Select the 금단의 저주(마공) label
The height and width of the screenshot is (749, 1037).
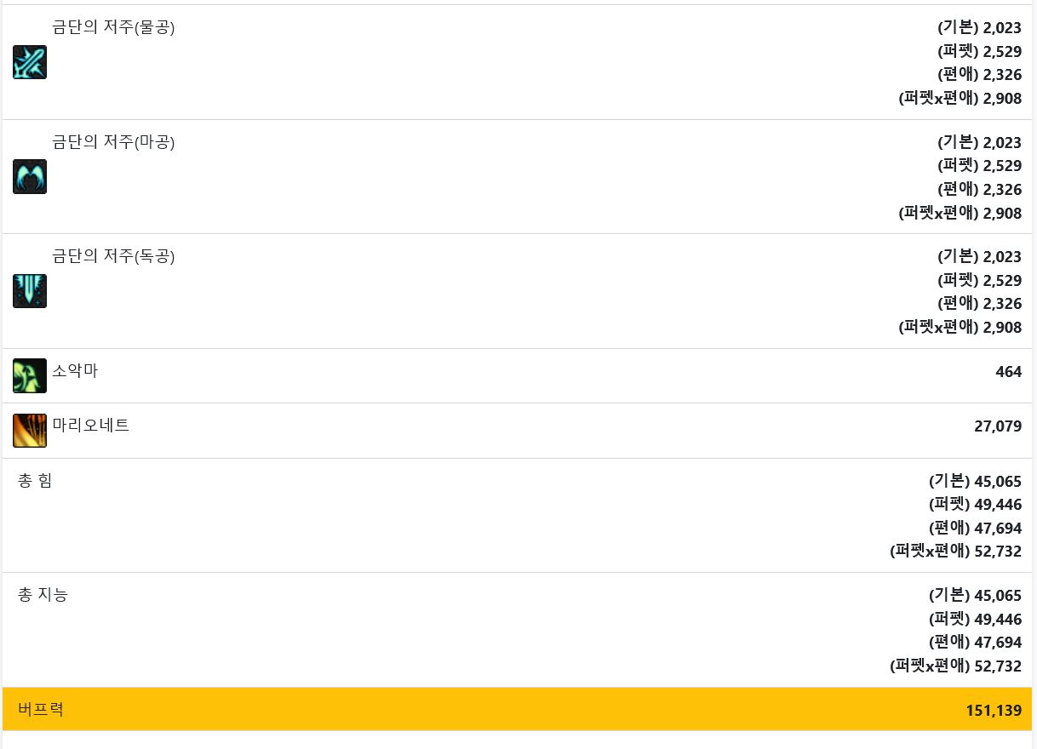point(113,142)
